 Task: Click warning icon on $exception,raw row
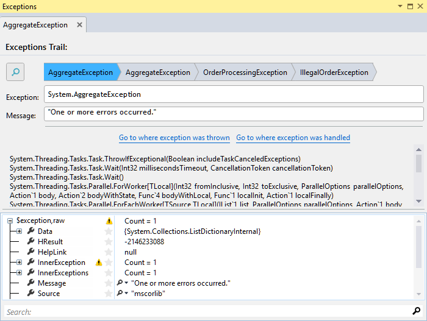(x=109, y=221)
